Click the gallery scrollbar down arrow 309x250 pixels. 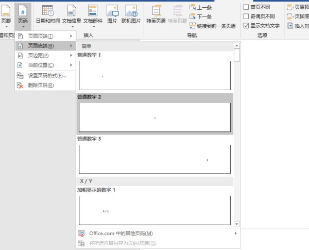[x=237, y=223]
